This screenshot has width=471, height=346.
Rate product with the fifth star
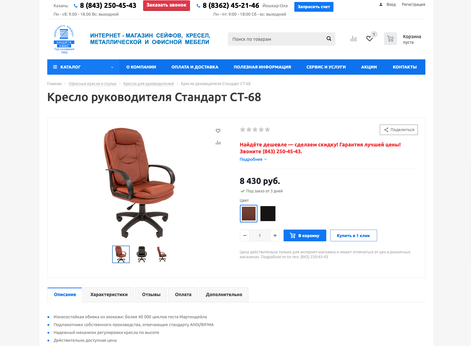[268, 130]
